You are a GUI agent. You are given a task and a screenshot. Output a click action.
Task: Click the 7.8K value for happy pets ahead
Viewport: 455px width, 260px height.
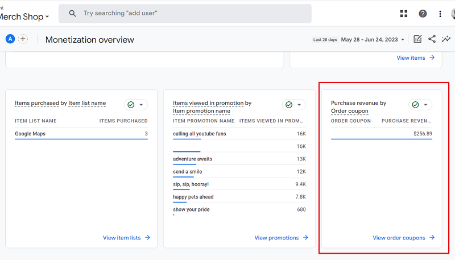click(300, 197)
